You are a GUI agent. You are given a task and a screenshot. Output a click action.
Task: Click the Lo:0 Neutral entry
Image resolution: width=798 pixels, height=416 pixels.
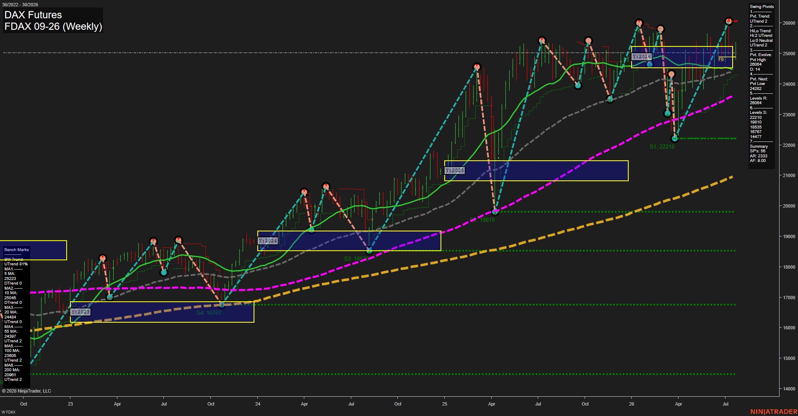click(761, 41)
